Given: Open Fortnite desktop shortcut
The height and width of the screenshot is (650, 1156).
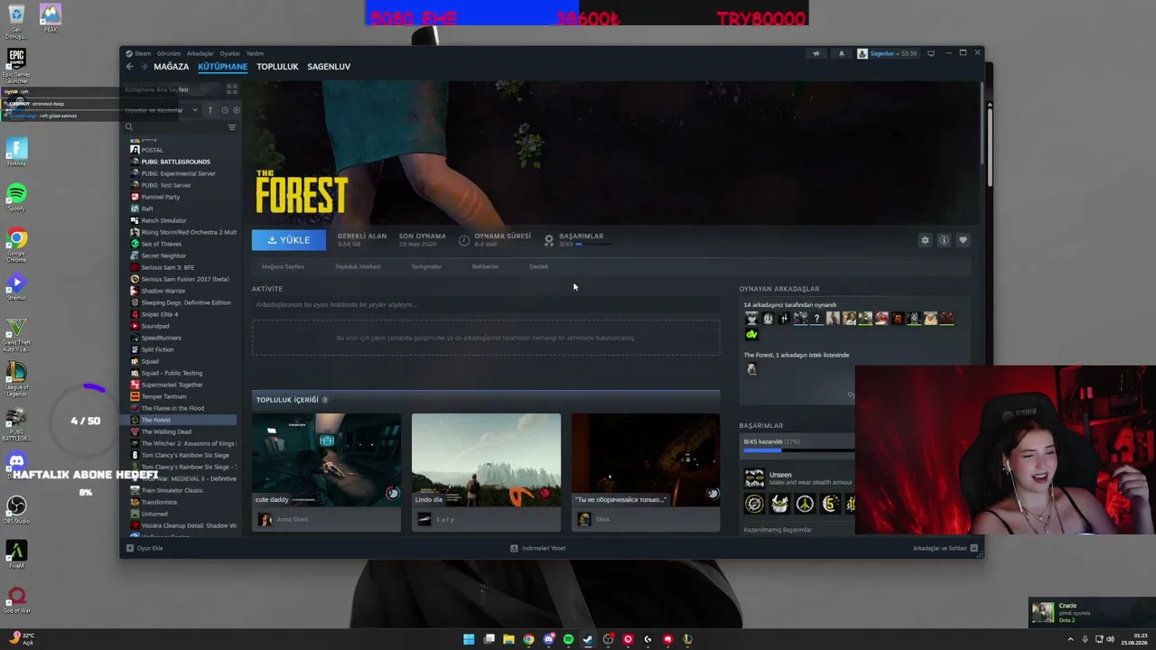Looking at the screenshot, I should click(x=16, y=152).
